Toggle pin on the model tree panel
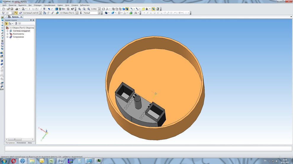This screenshot has height=164, width=293. pyautogui.click(x=30, y=20)
